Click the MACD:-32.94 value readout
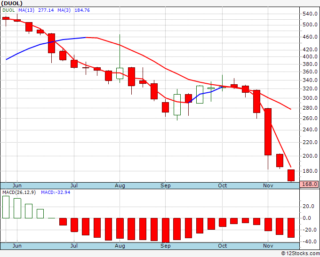Screen dimensions: 320x257 [x=56, y=193]
